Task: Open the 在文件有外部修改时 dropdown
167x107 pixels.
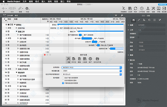Action: point(92,74)
